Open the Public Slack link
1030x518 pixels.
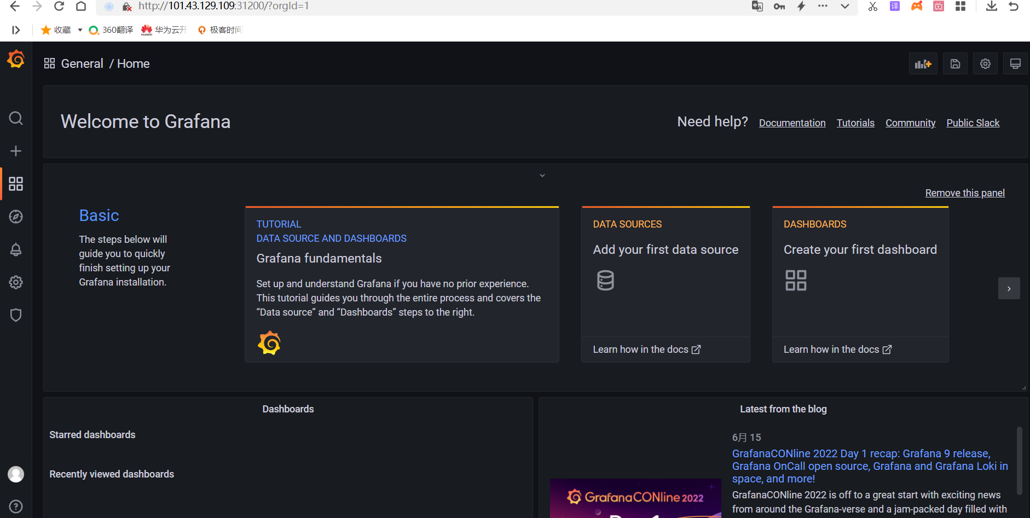click(973, 123)
